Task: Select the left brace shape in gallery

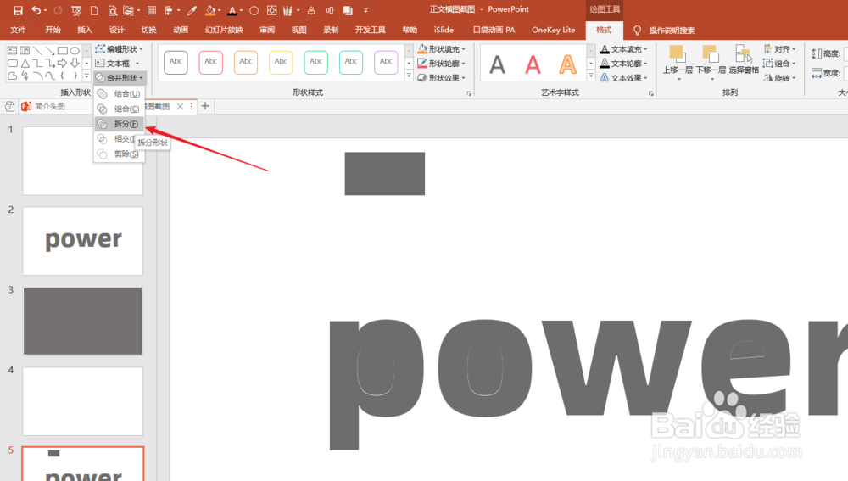Action: pos(63,76)
